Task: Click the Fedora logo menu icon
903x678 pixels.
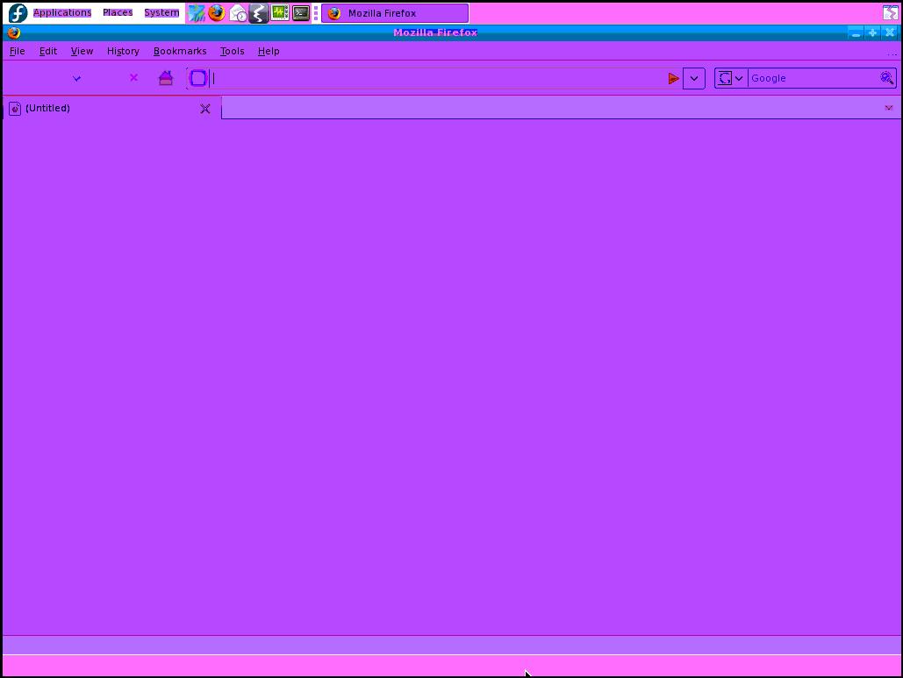Action: pos(18,13)
